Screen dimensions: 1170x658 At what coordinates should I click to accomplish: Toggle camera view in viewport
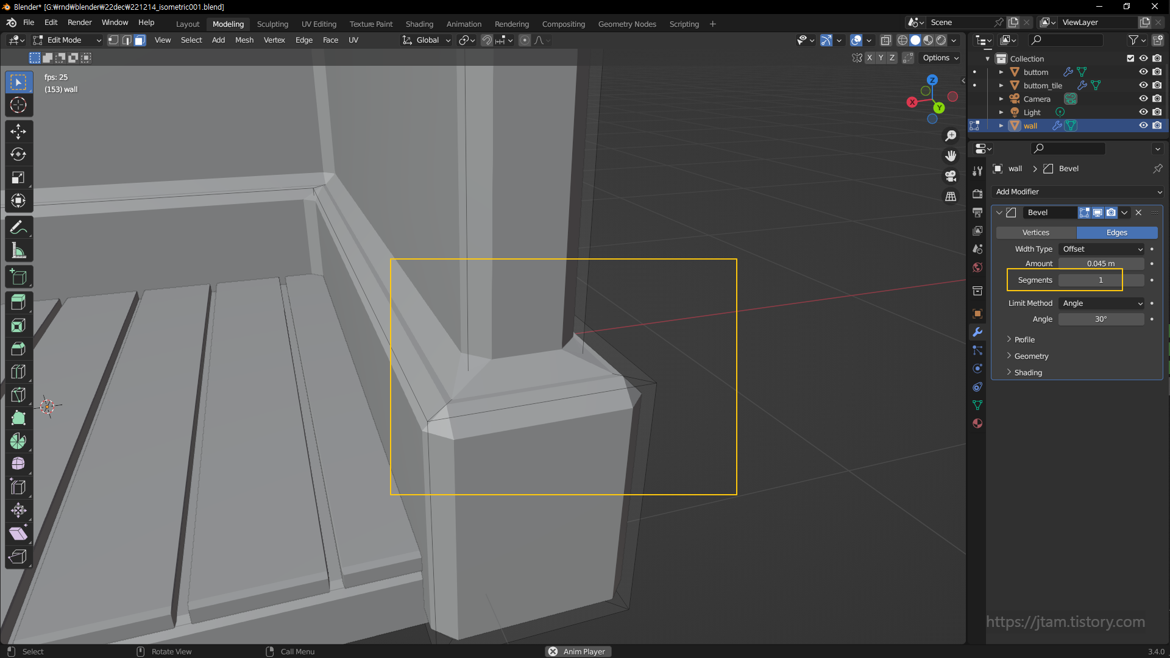pyautogui.click(x=951, y=176)
